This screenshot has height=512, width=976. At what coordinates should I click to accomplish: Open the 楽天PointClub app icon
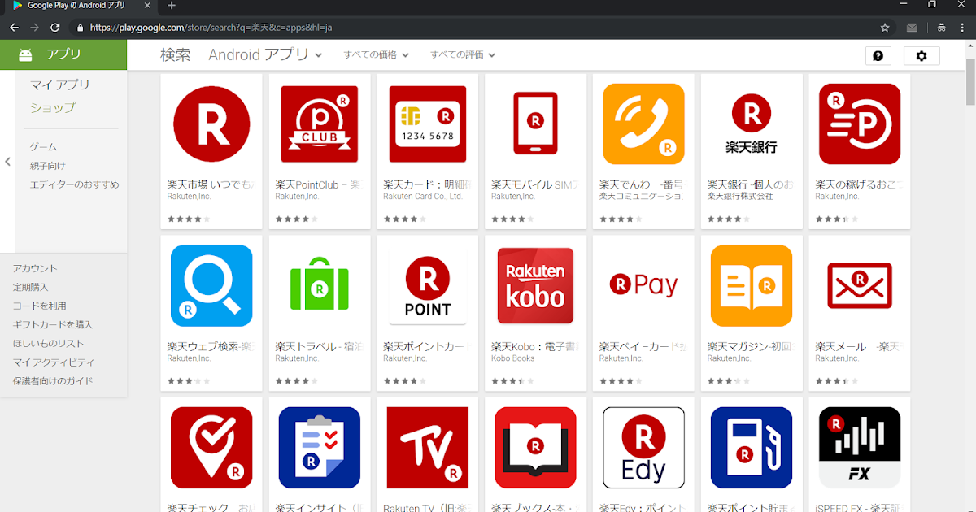pyautogui.click(x=320, y=124)
